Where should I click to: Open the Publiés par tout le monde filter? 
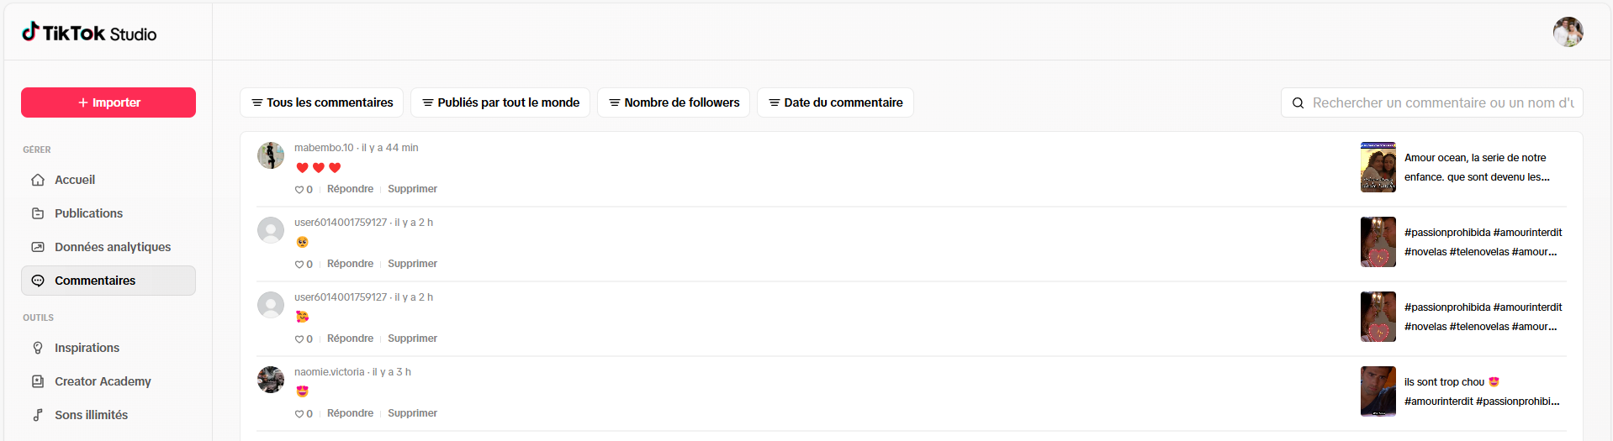[x=500, y=102]
